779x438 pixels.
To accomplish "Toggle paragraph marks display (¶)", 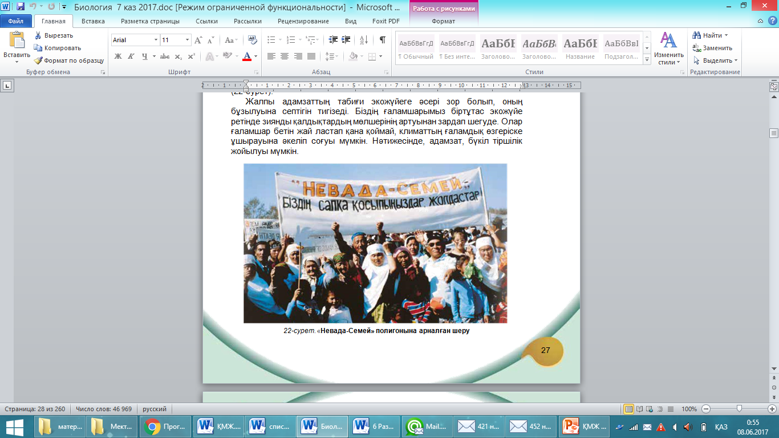I will [382, 40].
